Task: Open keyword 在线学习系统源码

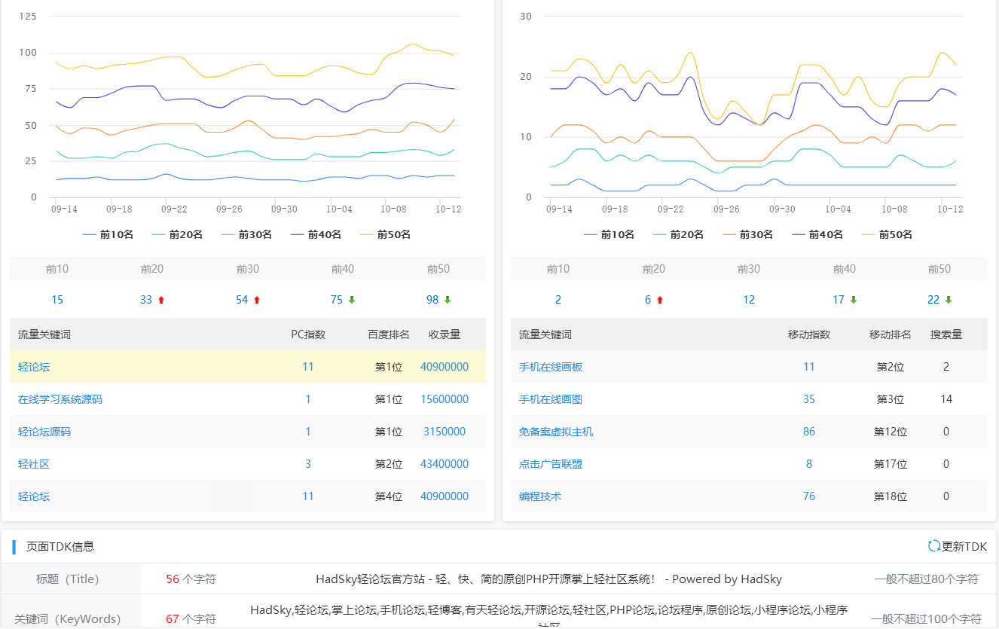Action: click(60, 399)
